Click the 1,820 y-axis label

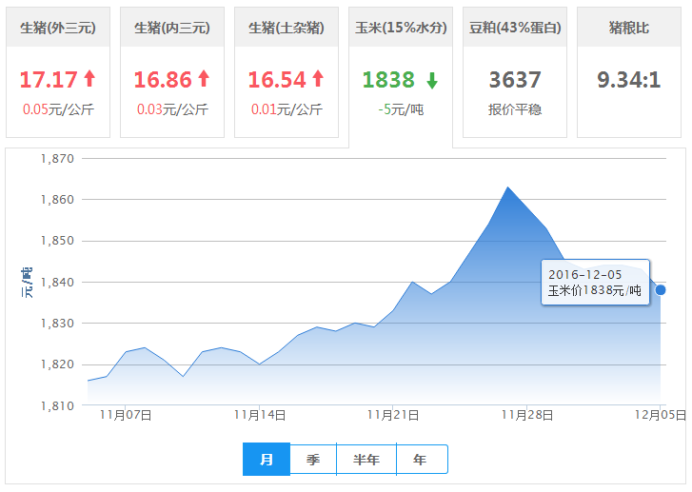[x=57, y=364]
